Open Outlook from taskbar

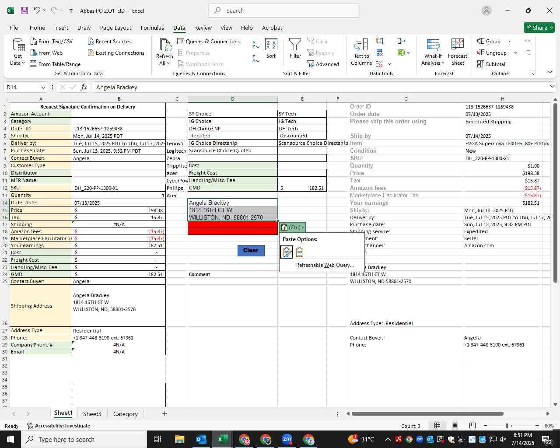pos(201,439)
